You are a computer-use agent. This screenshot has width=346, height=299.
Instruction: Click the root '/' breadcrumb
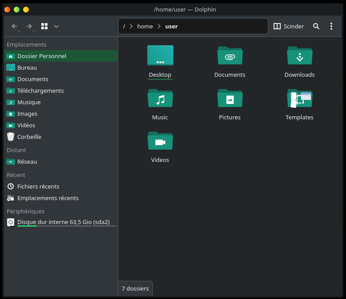tap(124, 26)
